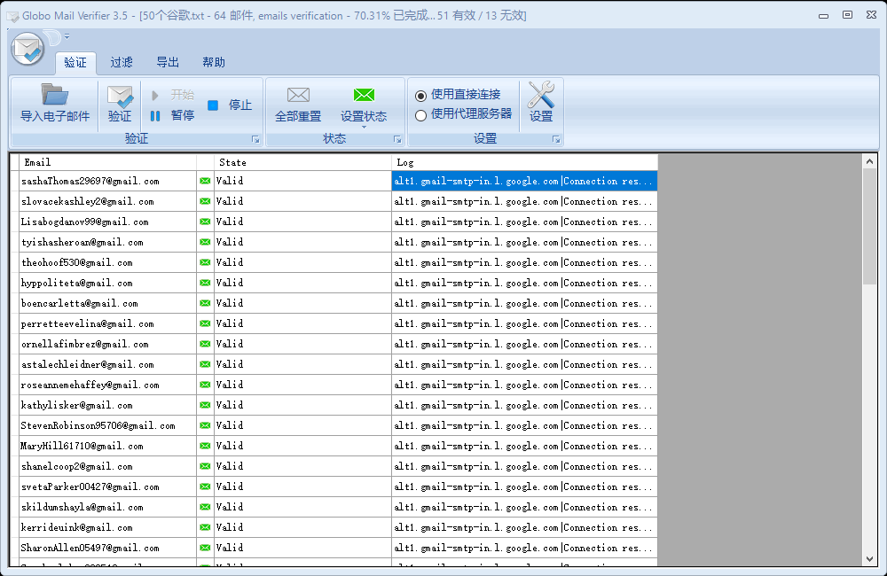Pause verification with 暂停 button
The width and height of the screenshot is (887, 576).
(x=173, y=115)
